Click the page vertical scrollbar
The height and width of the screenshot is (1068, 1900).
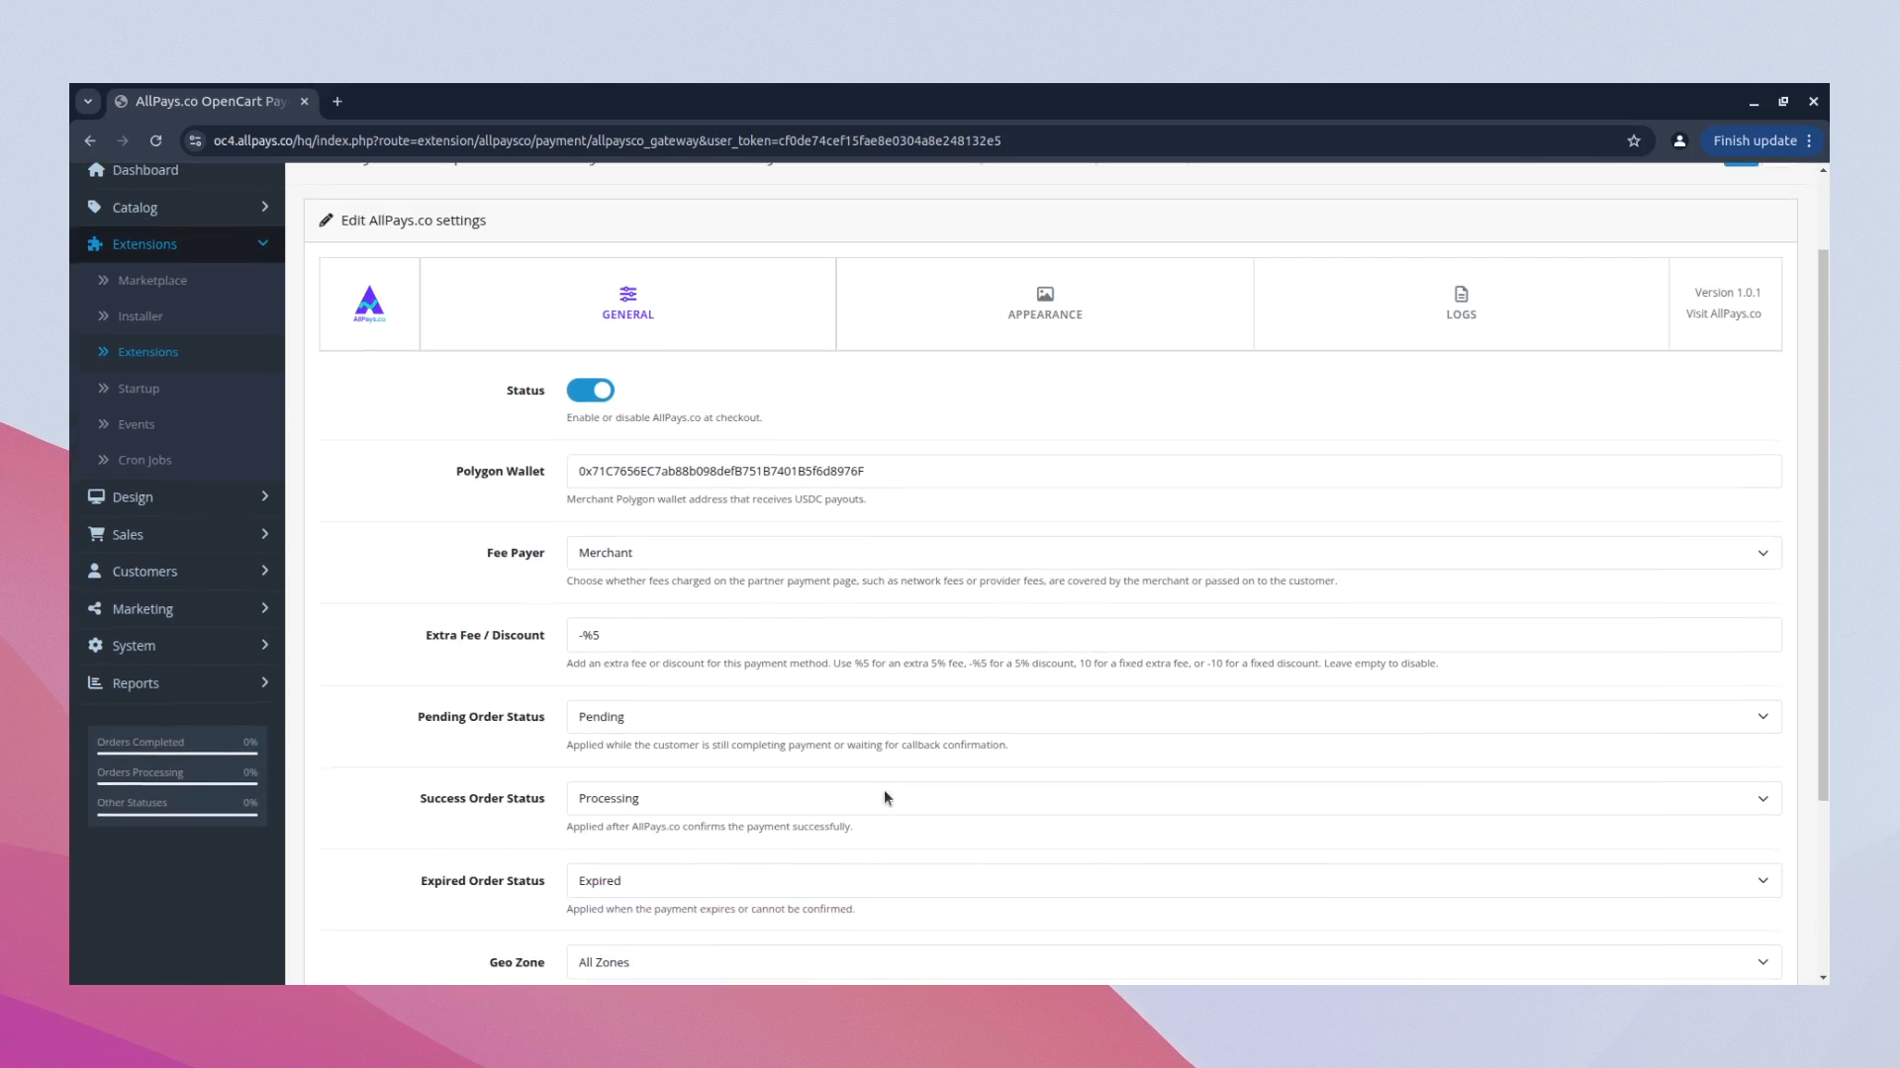tap(1823, 524)
